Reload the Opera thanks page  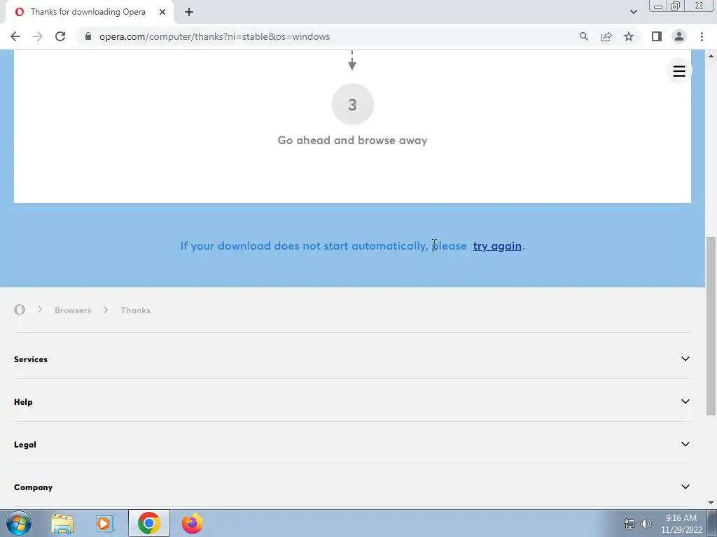click(60, 36)
